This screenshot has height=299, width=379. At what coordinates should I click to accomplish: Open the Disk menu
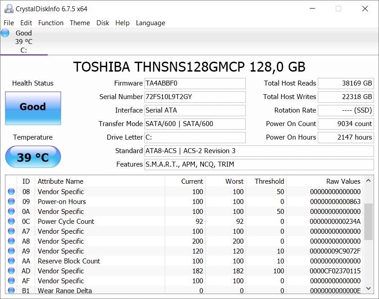pyautogui.click(x=103, y=23)
